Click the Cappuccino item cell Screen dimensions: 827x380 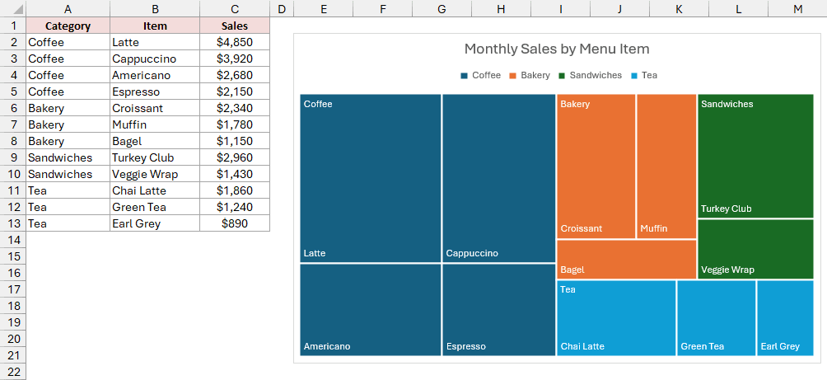[155, 59]
